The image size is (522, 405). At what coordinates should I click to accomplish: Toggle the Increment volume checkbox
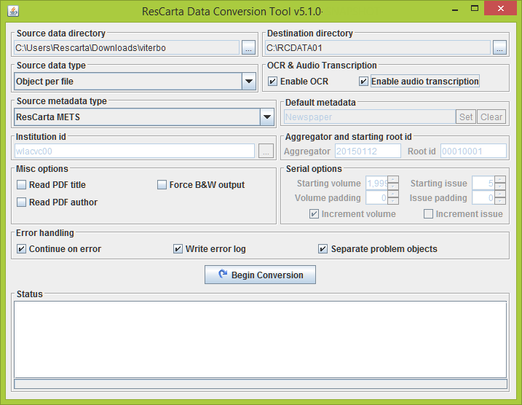pos(314,214)
